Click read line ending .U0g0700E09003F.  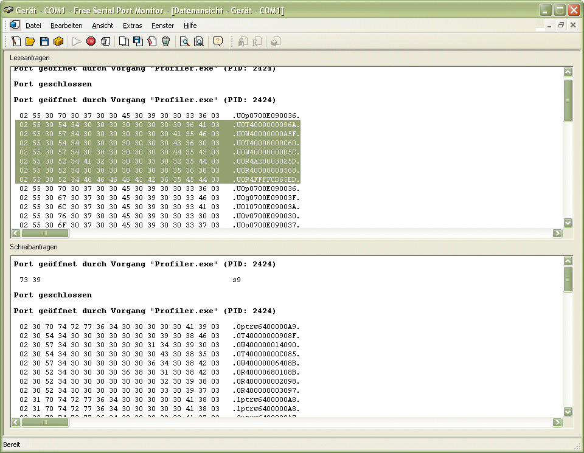pos(159,198)
